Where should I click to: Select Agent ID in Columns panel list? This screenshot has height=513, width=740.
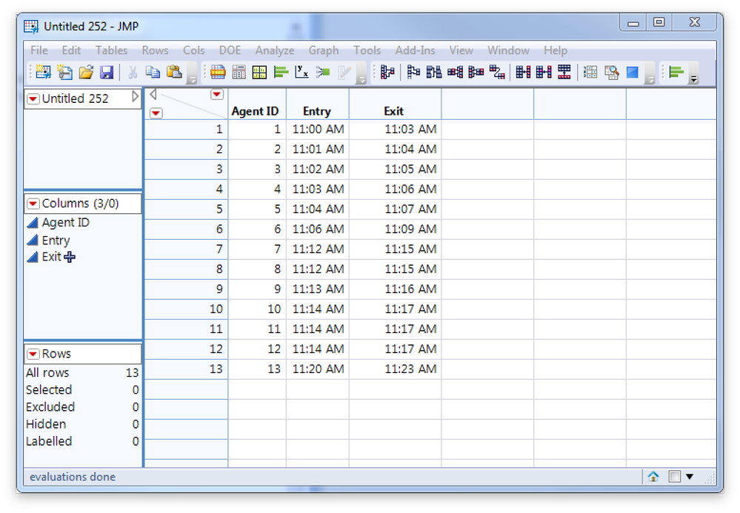(66, 223)
